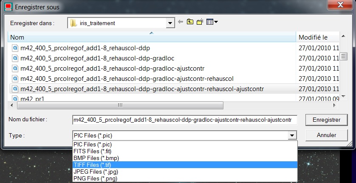Click the back arrow navigation icon

click(181, 22)
